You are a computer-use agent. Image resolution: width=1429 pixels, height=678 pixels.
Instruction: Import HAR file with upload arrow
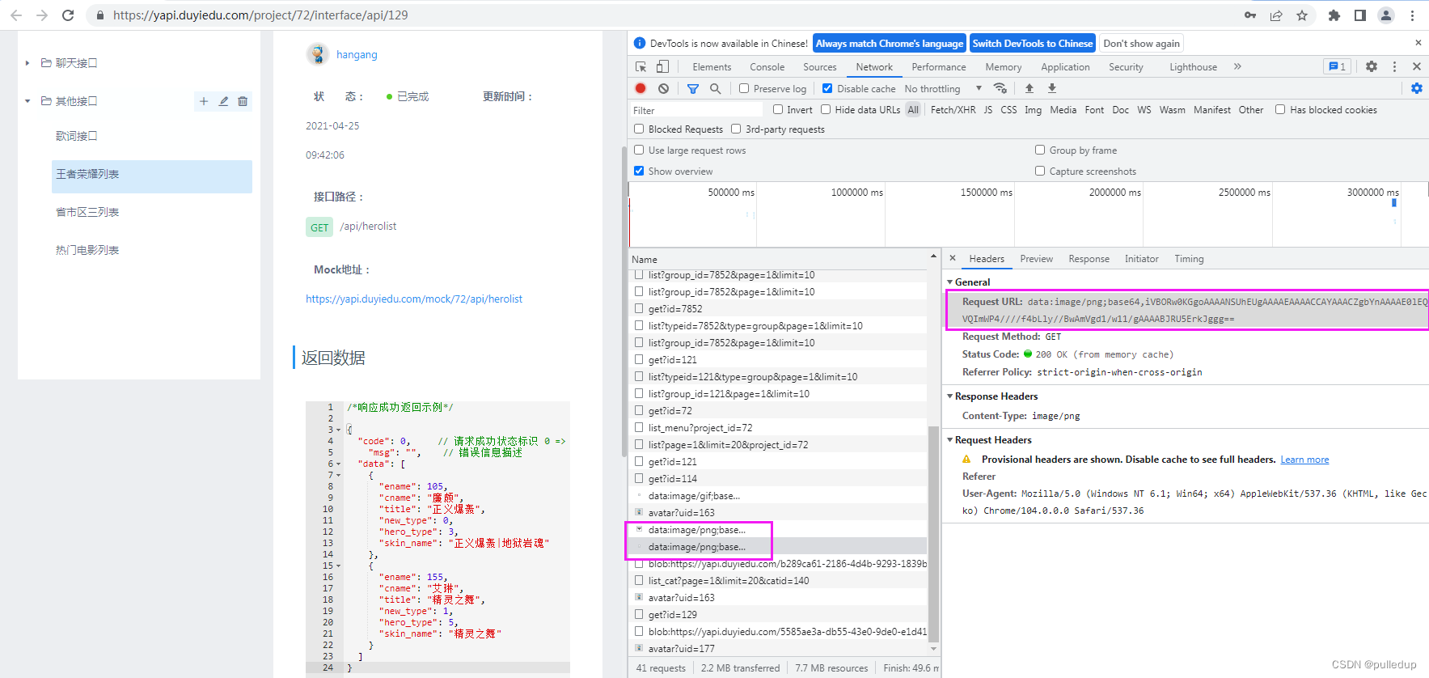click(1029, 88)
